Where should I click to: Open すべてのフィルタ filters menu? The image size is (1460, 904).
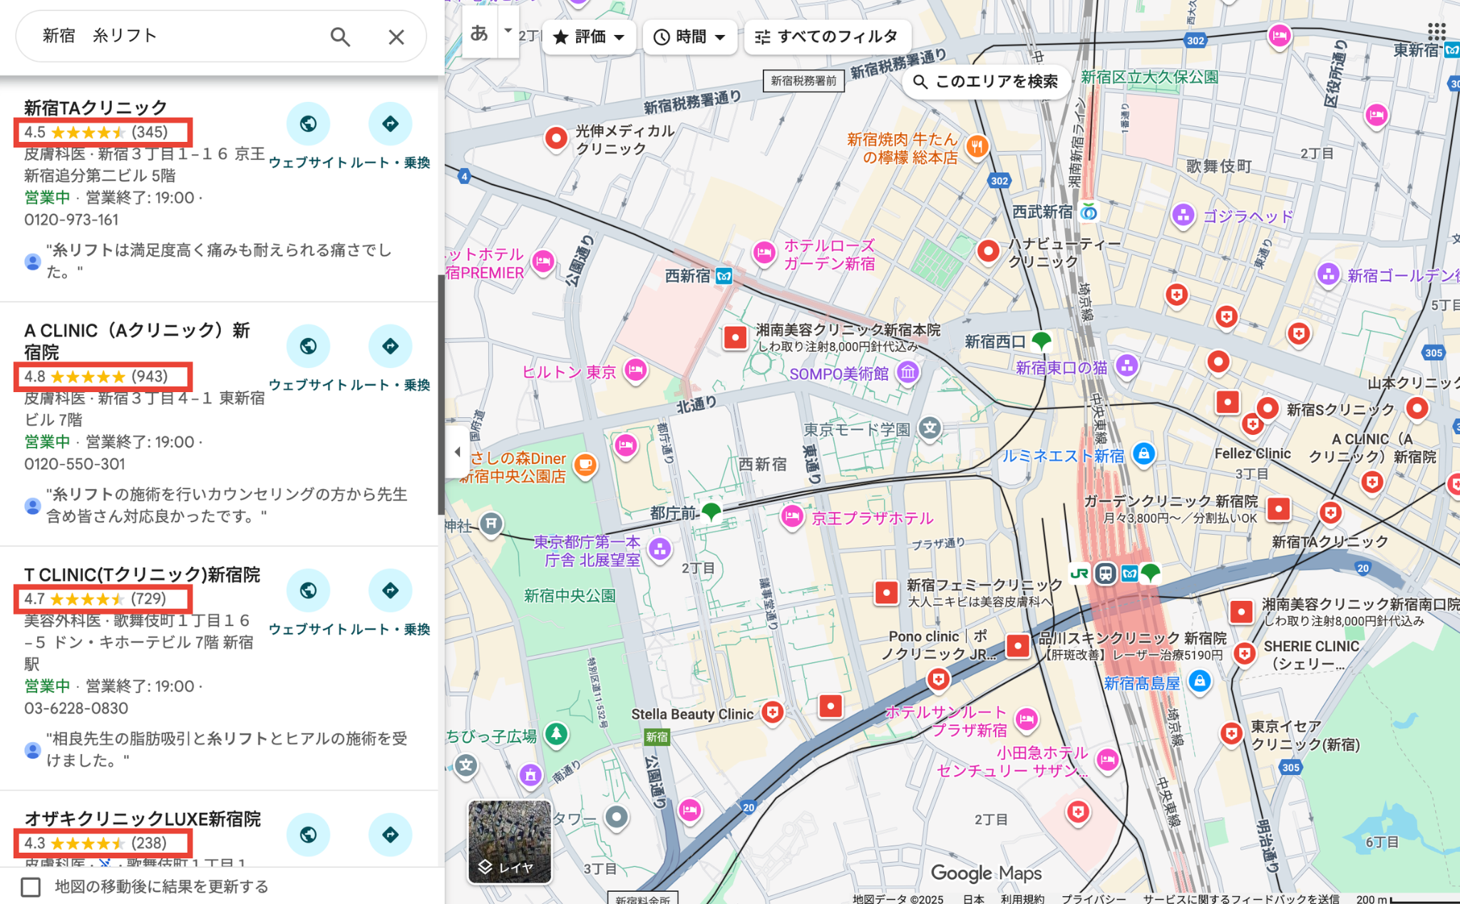click(x=827, y=37)
